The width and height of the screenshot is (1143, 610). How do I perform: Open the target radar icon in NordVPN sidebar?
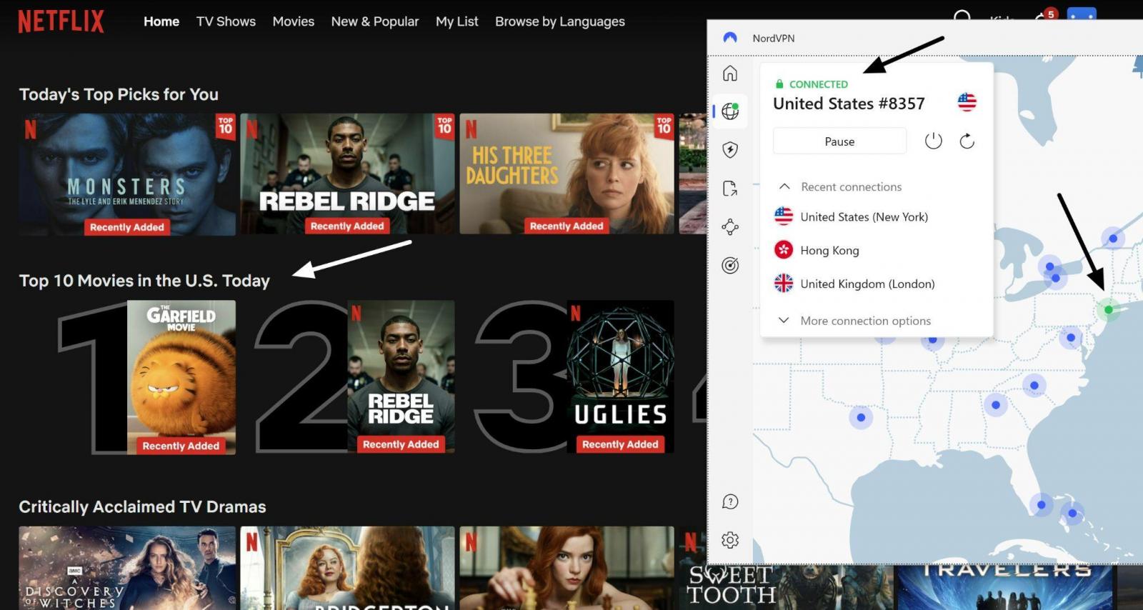point(729,266)
